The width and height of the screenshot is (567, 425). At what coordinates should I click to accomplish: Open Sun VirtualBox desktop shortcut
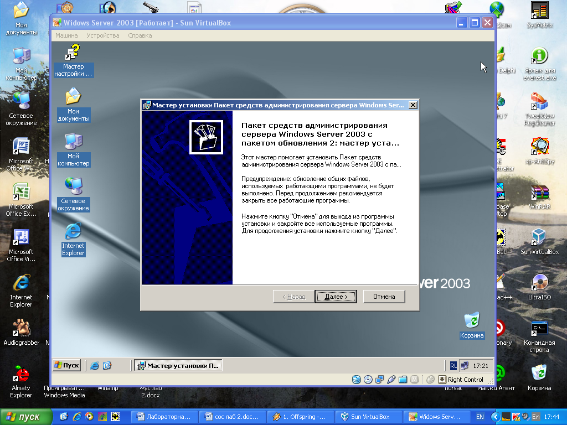[539, 242]
